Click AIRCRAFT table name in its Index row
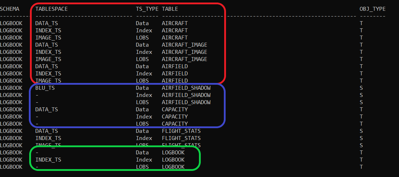Viewport: 399px width, 177px height. tap(174, 31)
